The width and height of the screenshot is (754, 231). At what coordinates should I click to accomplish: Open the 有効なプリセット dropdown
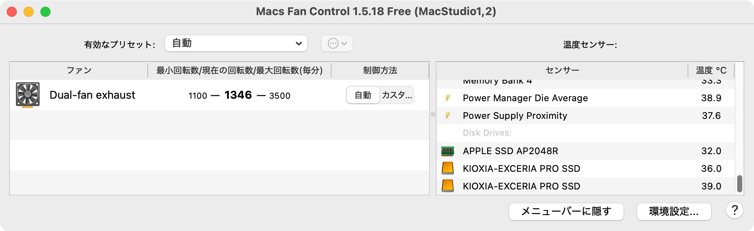click(236, 43)
